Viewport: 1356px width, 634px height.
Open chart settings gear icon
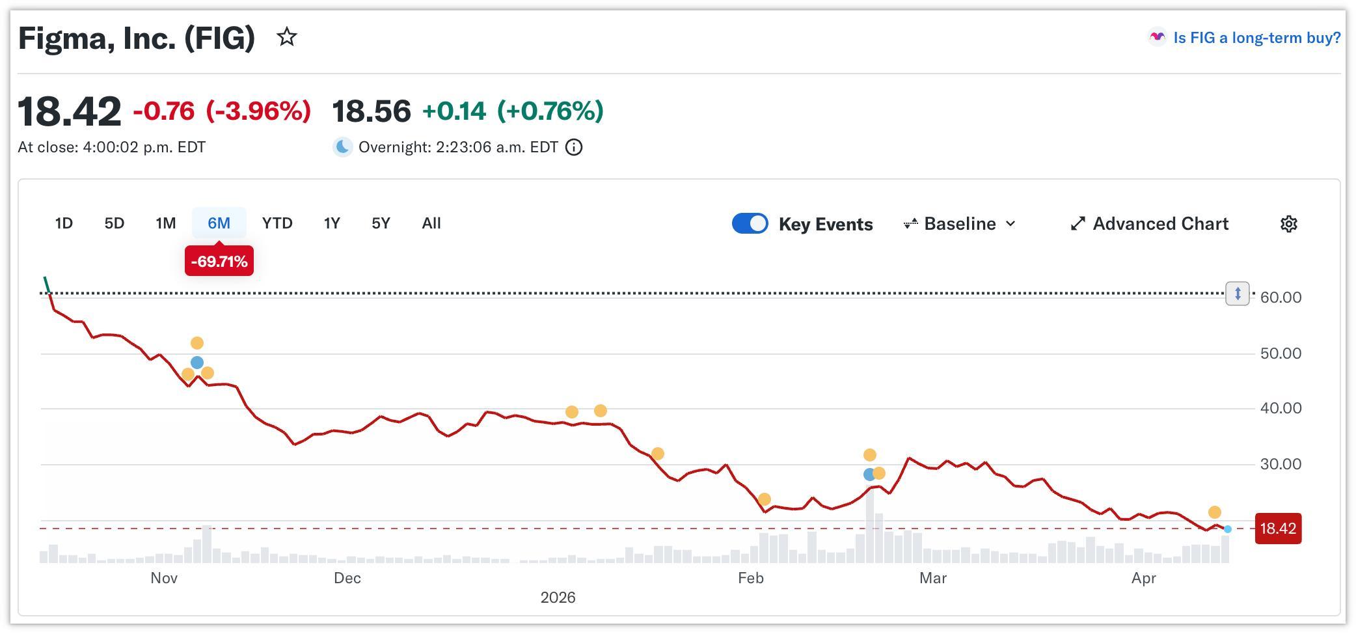click(1288, 224)
